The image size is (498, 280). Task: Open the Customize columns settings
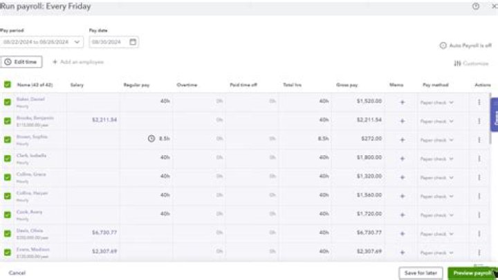pos(471,63)
